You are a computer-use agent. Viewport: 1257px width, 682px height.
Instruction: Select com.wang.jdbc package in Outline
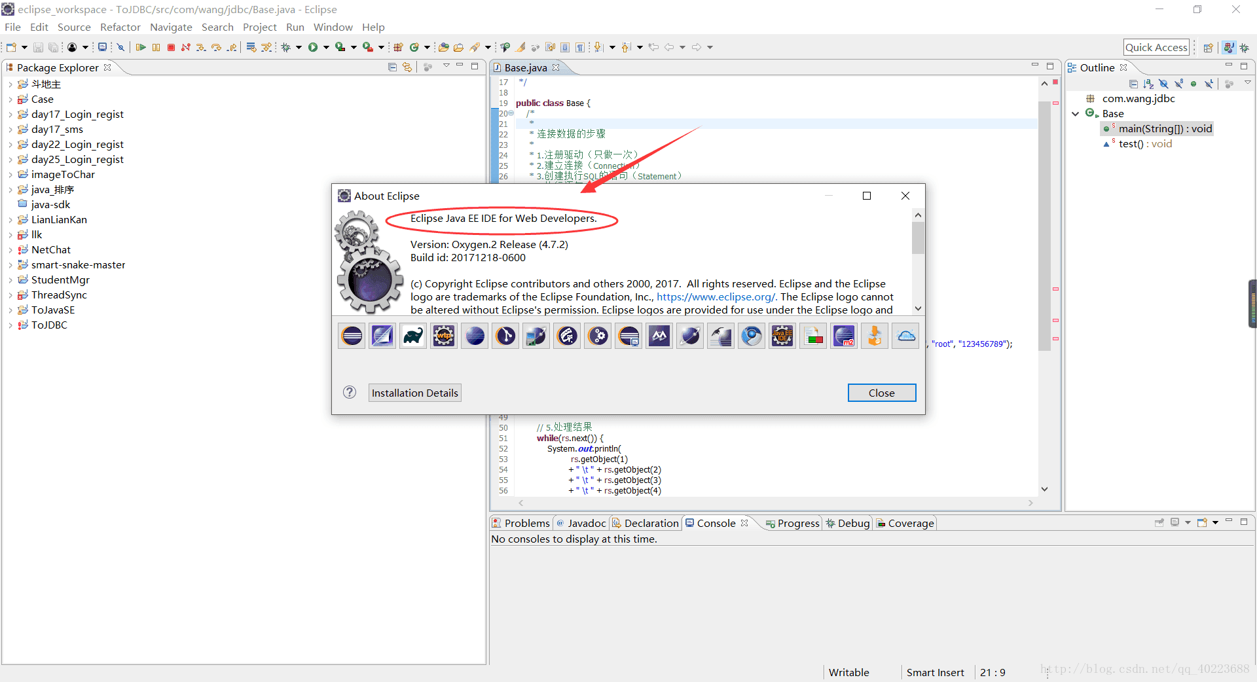click(1131, 99)
